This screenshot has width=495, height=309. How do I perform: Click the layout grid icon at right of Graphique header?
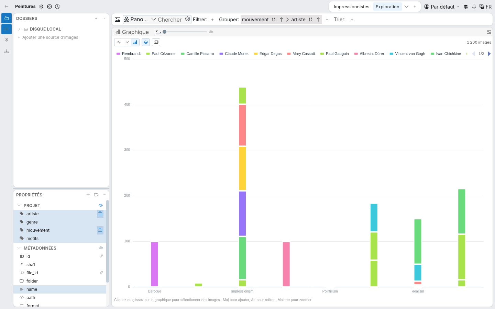[489, 32]
